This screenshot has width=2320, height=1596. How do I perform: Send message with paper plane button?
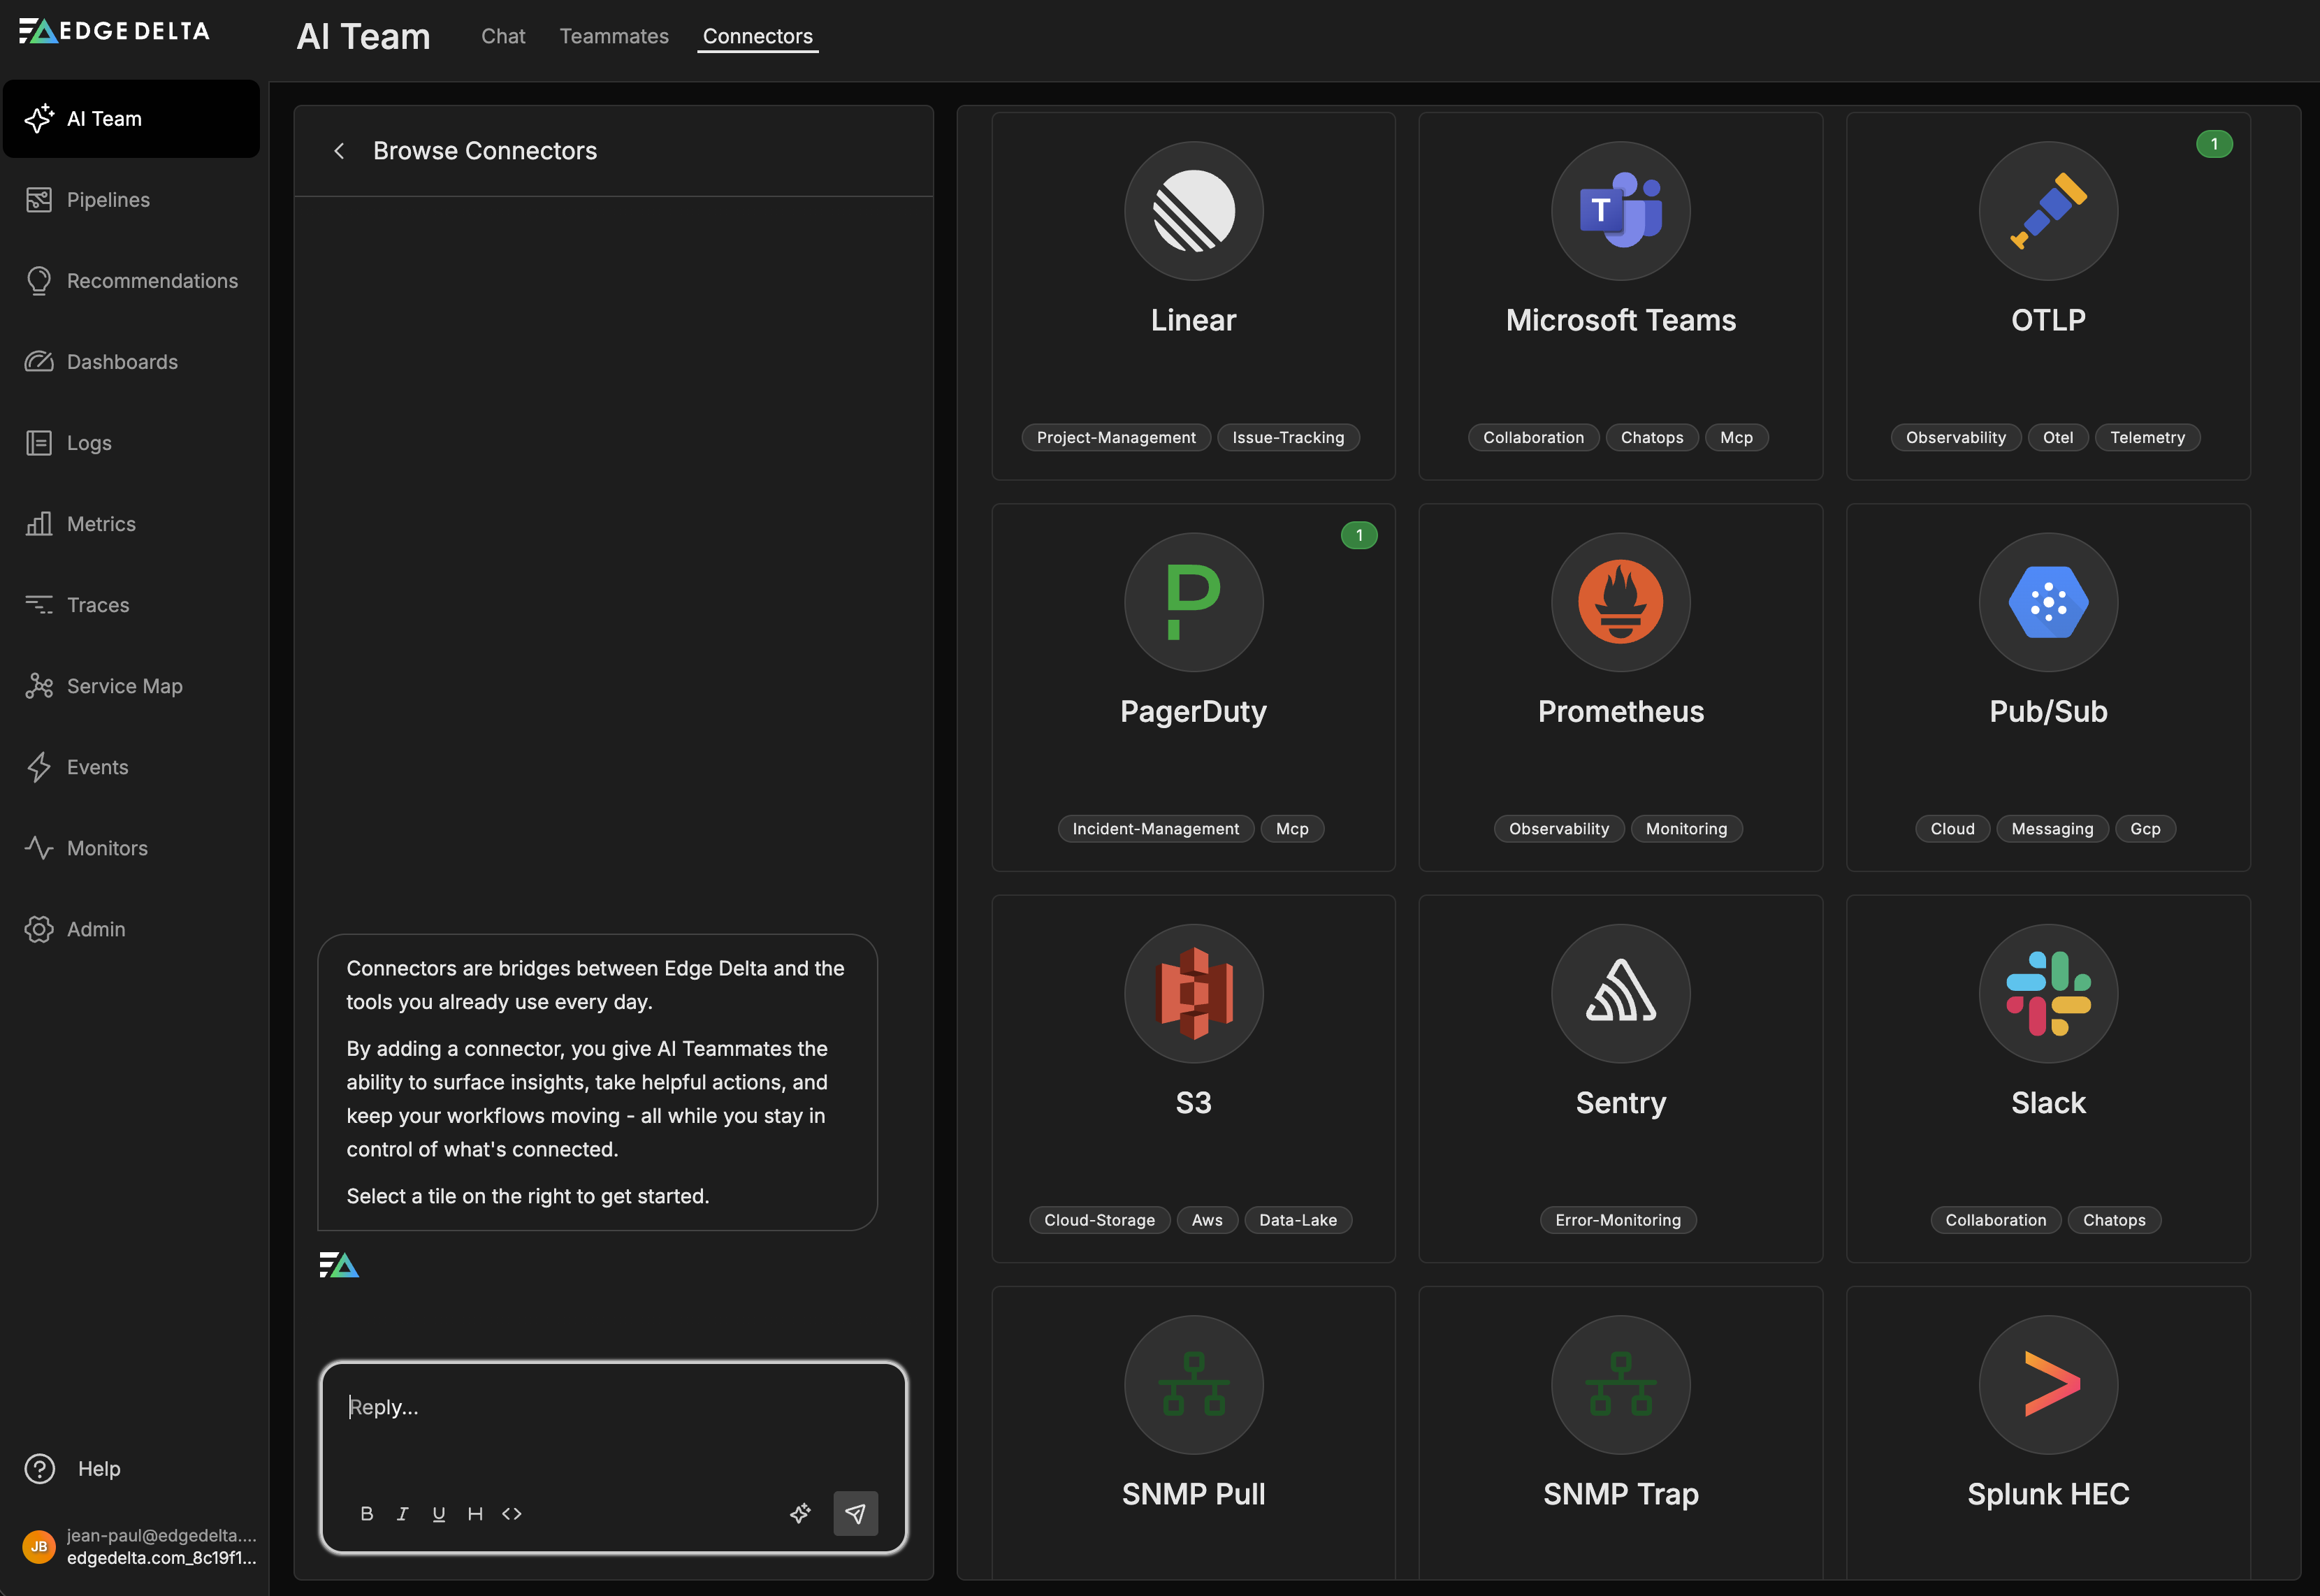855,1513
